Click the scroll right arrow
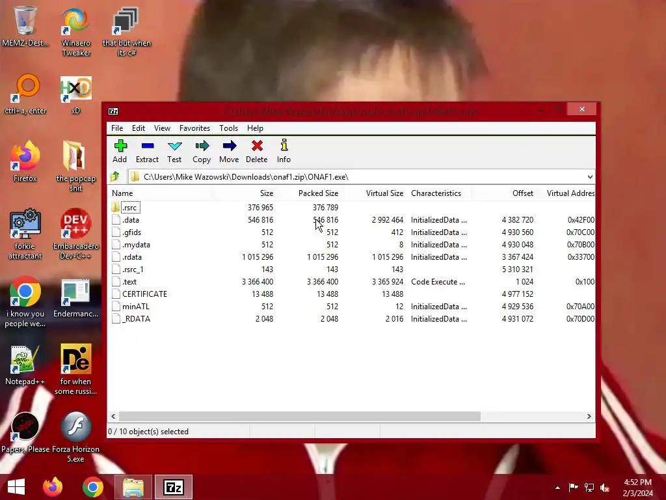This screenshot has width=666, height=500. pyautogui.click(x=589, y=416)
